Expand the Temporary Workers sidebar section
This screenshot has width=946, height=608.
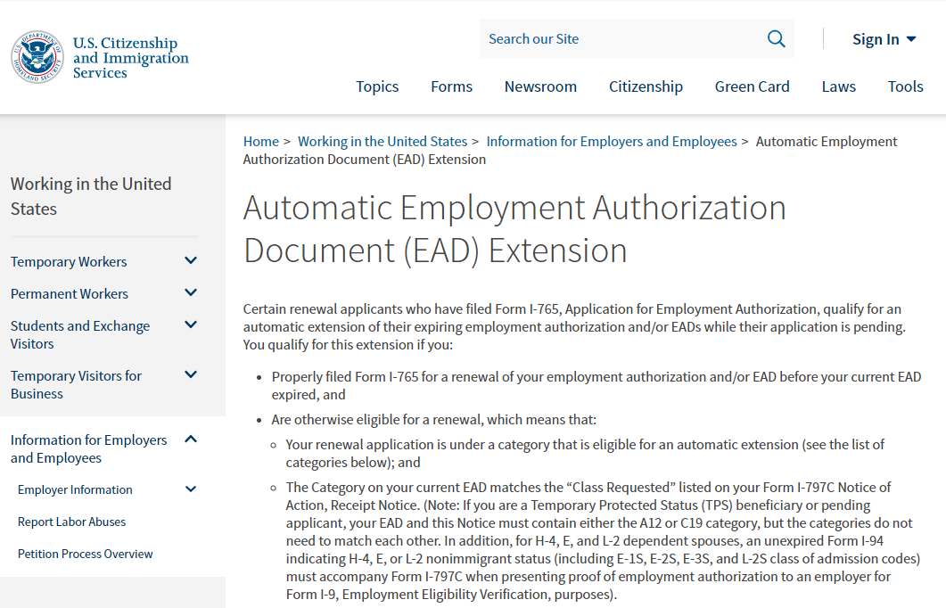191,260
